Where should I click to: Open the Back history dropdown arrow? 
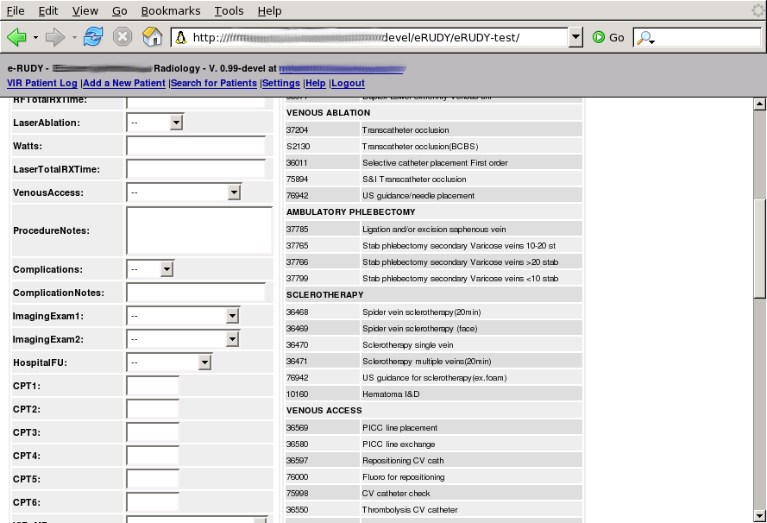(35, 38)
